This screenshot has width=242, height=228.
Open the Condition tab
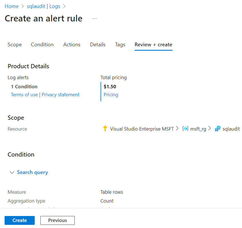pos(42,45)
